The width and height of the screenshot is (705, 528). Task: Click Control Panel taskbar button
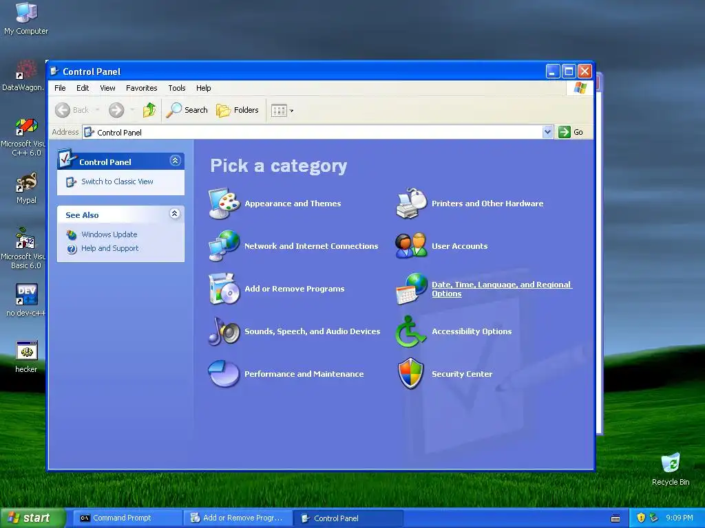pyautogui.click(x=348, y=518)
